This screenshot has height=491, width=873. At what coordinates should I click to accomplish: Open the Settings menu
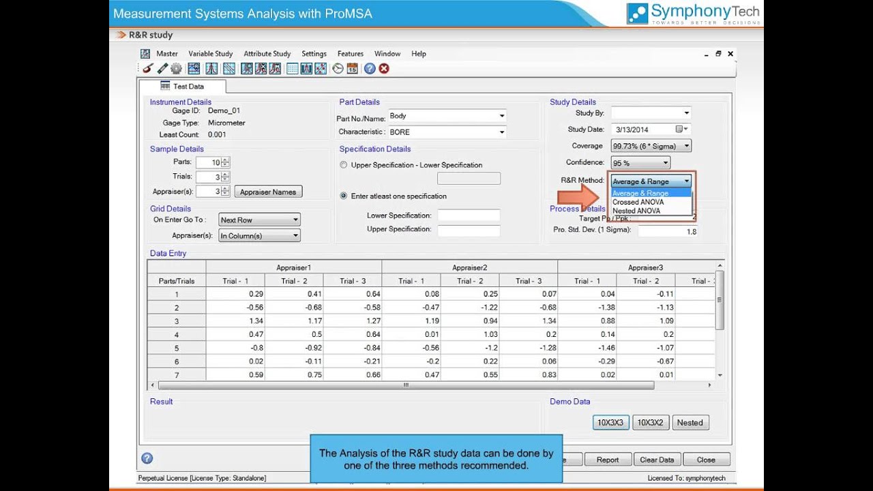point(314,54)
